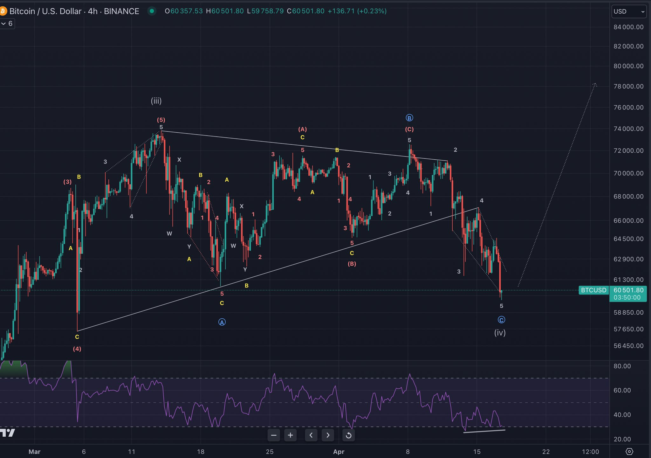This screenshot has width=651, height=458.
Task: Click the zoom out minus button
Action: pyautogui.click(x=274, y=435)
